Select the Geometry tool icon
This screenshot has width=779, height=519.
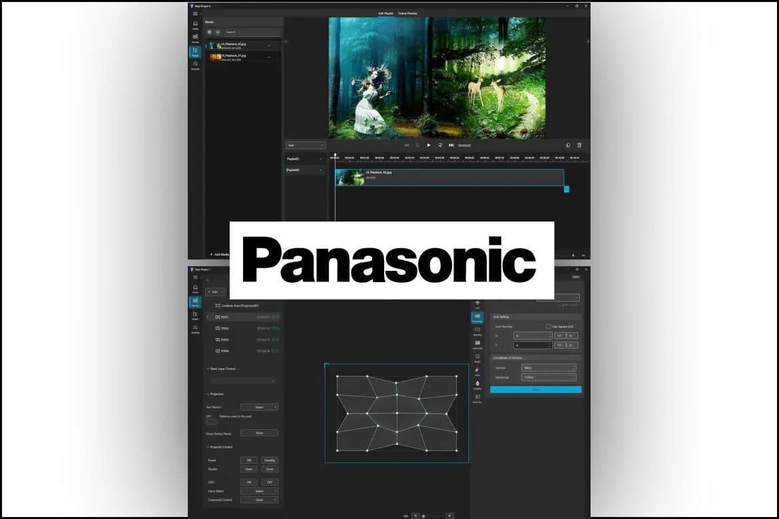click(x=477, y=317)
